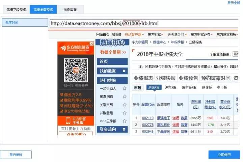Select the 沪深A股 market filter
Image resolution: width=243 pixels, height=162 pixels.
click(x=154, y=87)
